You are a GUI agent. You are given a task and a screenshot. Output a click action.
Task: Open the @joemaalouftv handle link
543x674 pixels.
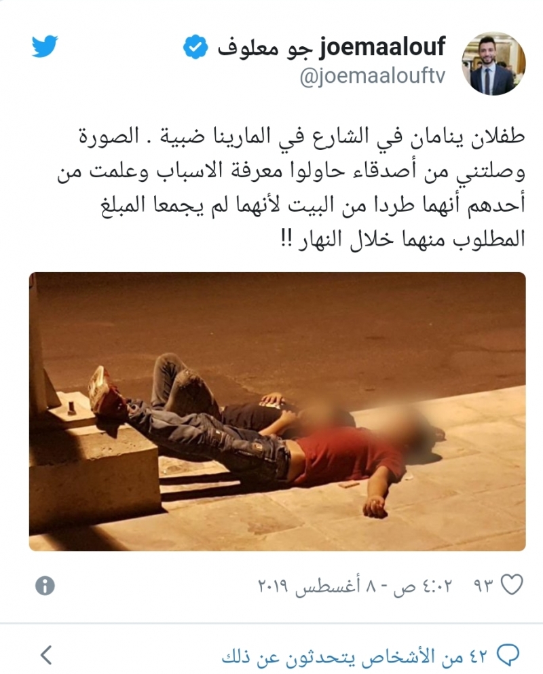click(373, 77)
